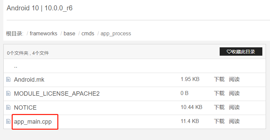Click the file icon beside app_main.cpp

point(8,122)
